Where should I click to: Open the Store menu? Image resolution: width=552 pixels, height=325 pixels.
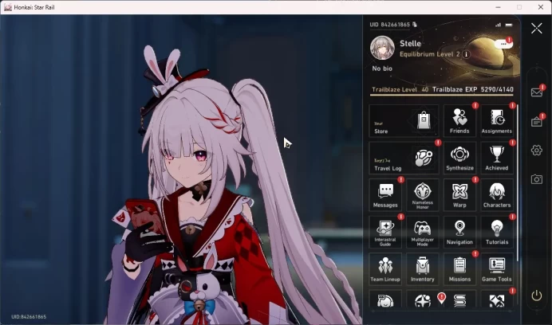pos(404,120)
